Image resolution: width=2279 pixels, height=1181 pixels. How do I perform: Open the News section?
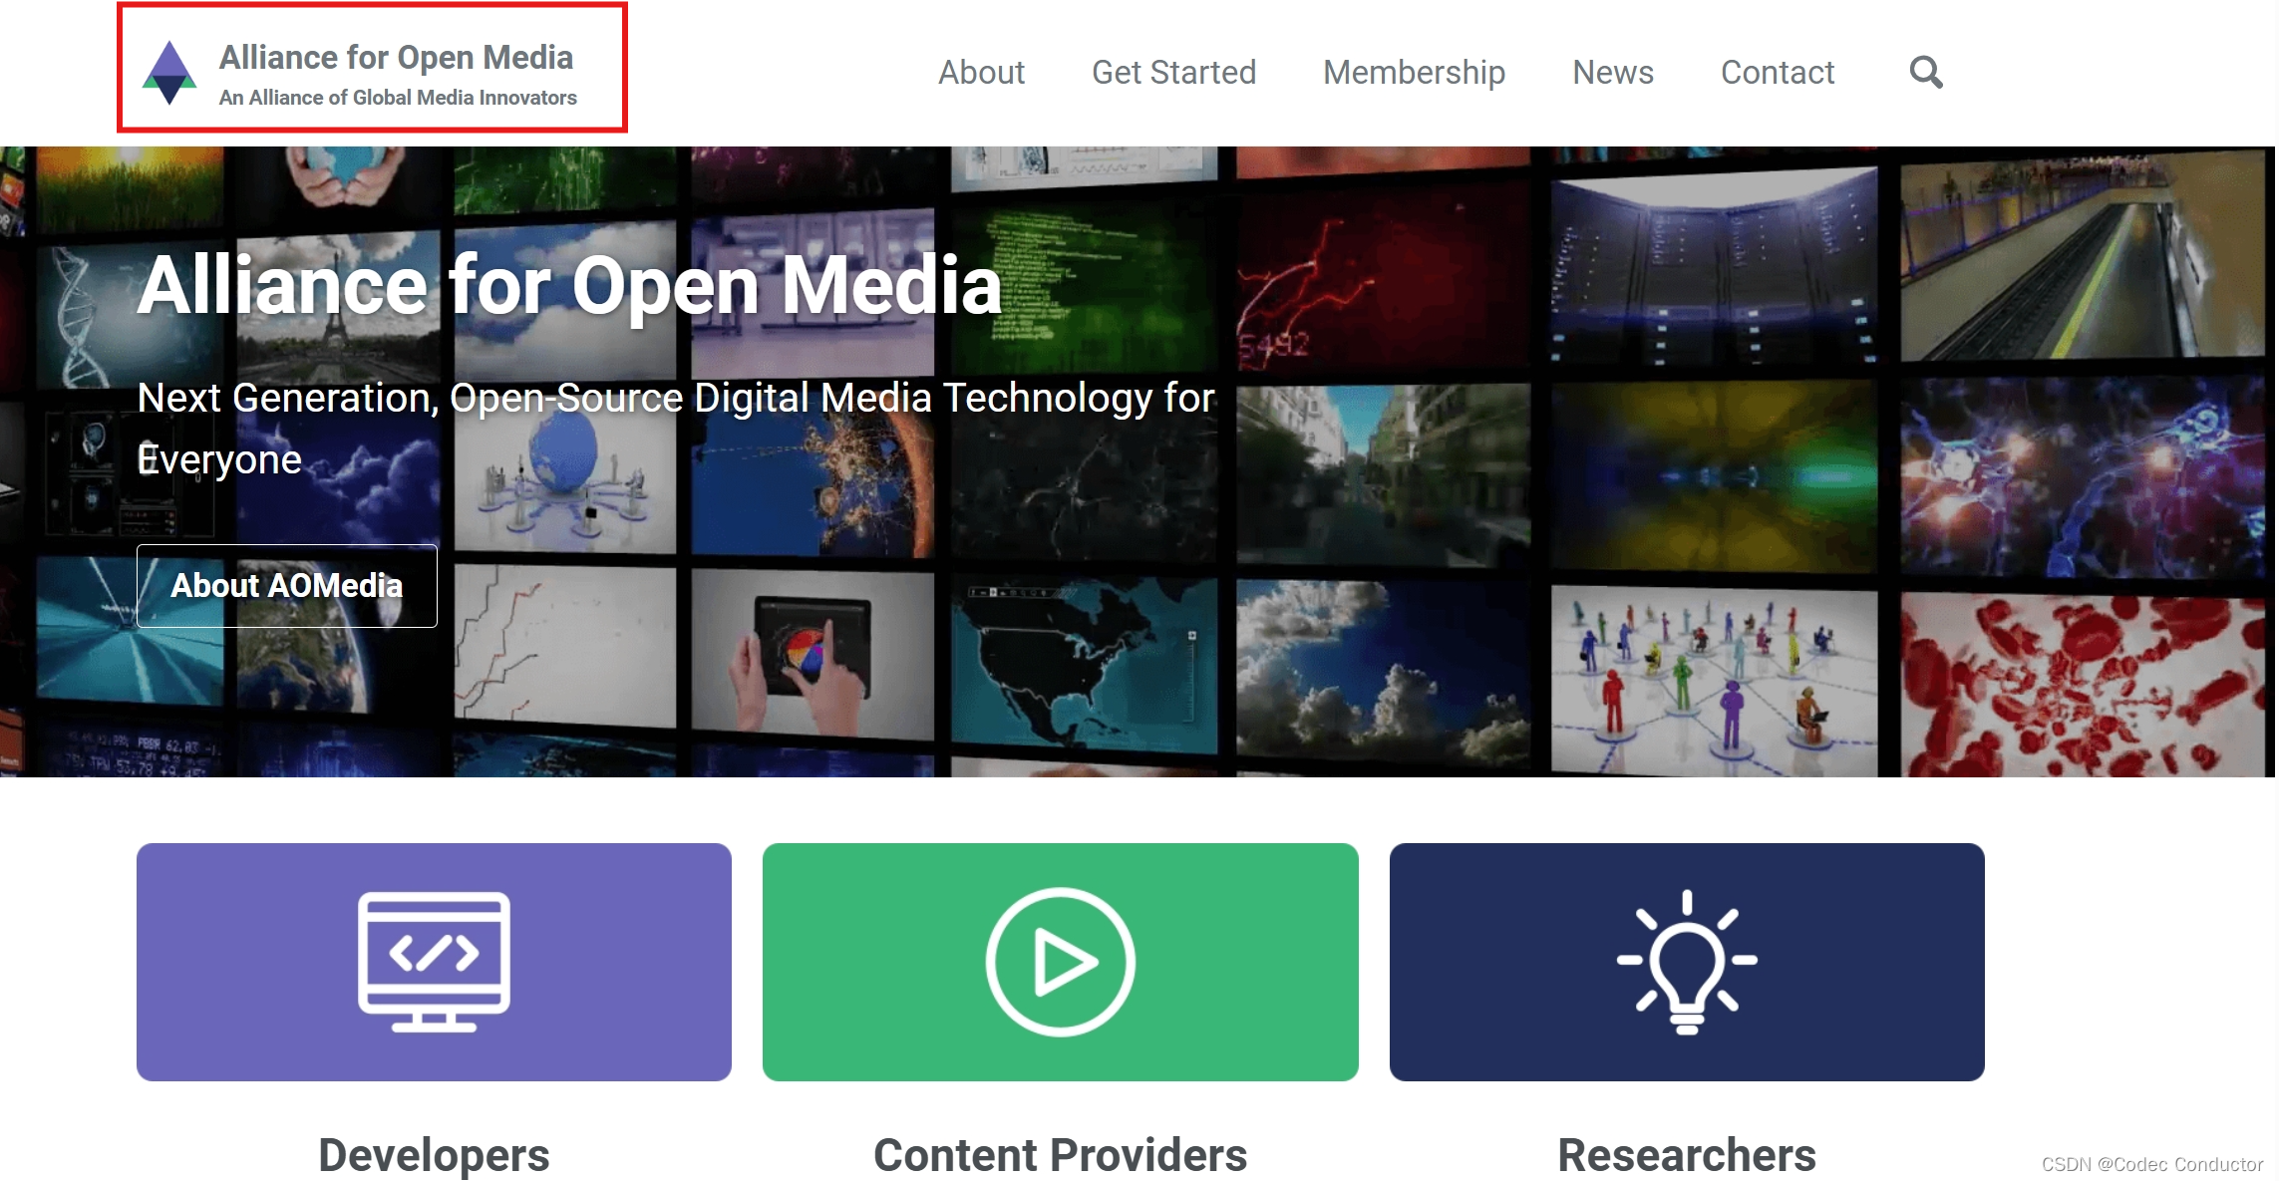[1612, 72]
